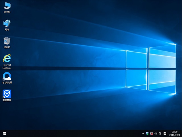Click the Show Desktop strip at taskbar edge
Screen dimensions: 182x137
click(x=181, y=133)
